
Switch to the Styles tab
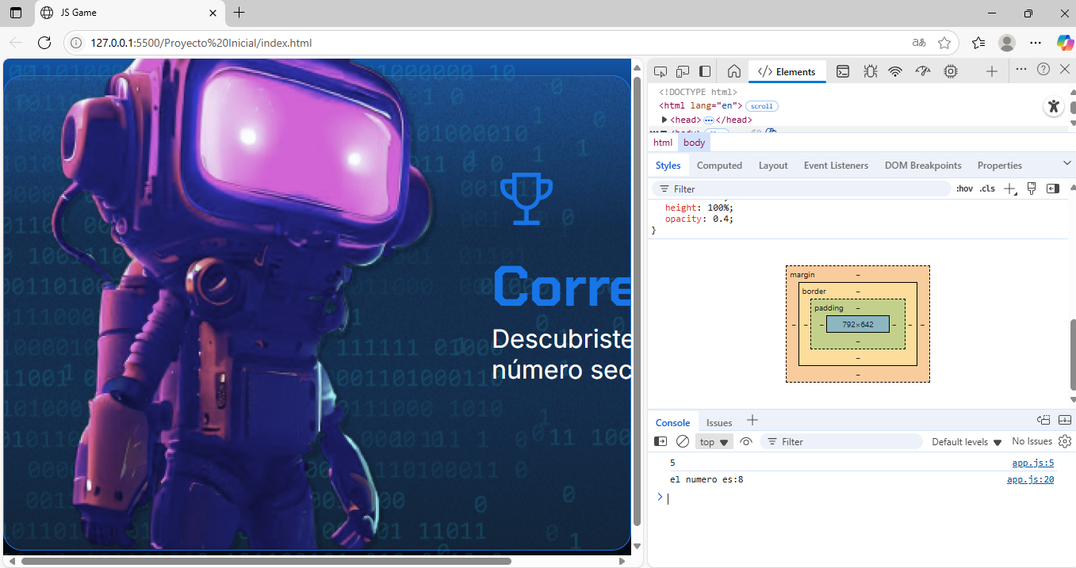pyautogui.click(x=668, y=166)
